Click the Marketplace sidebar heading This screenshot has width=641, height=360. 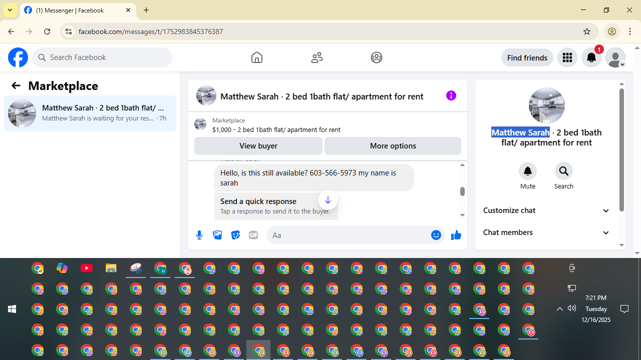point(63,86)
